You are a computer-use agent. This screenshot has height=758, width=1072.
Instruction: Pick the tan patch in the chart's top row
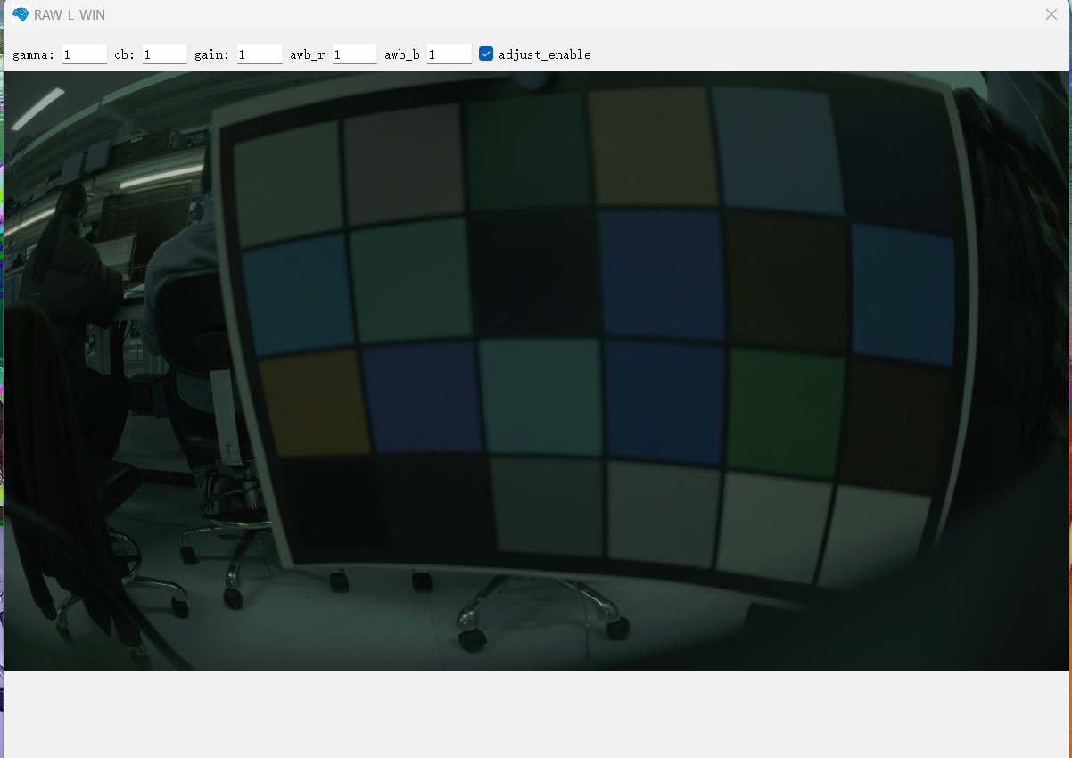tap(652, 145)
